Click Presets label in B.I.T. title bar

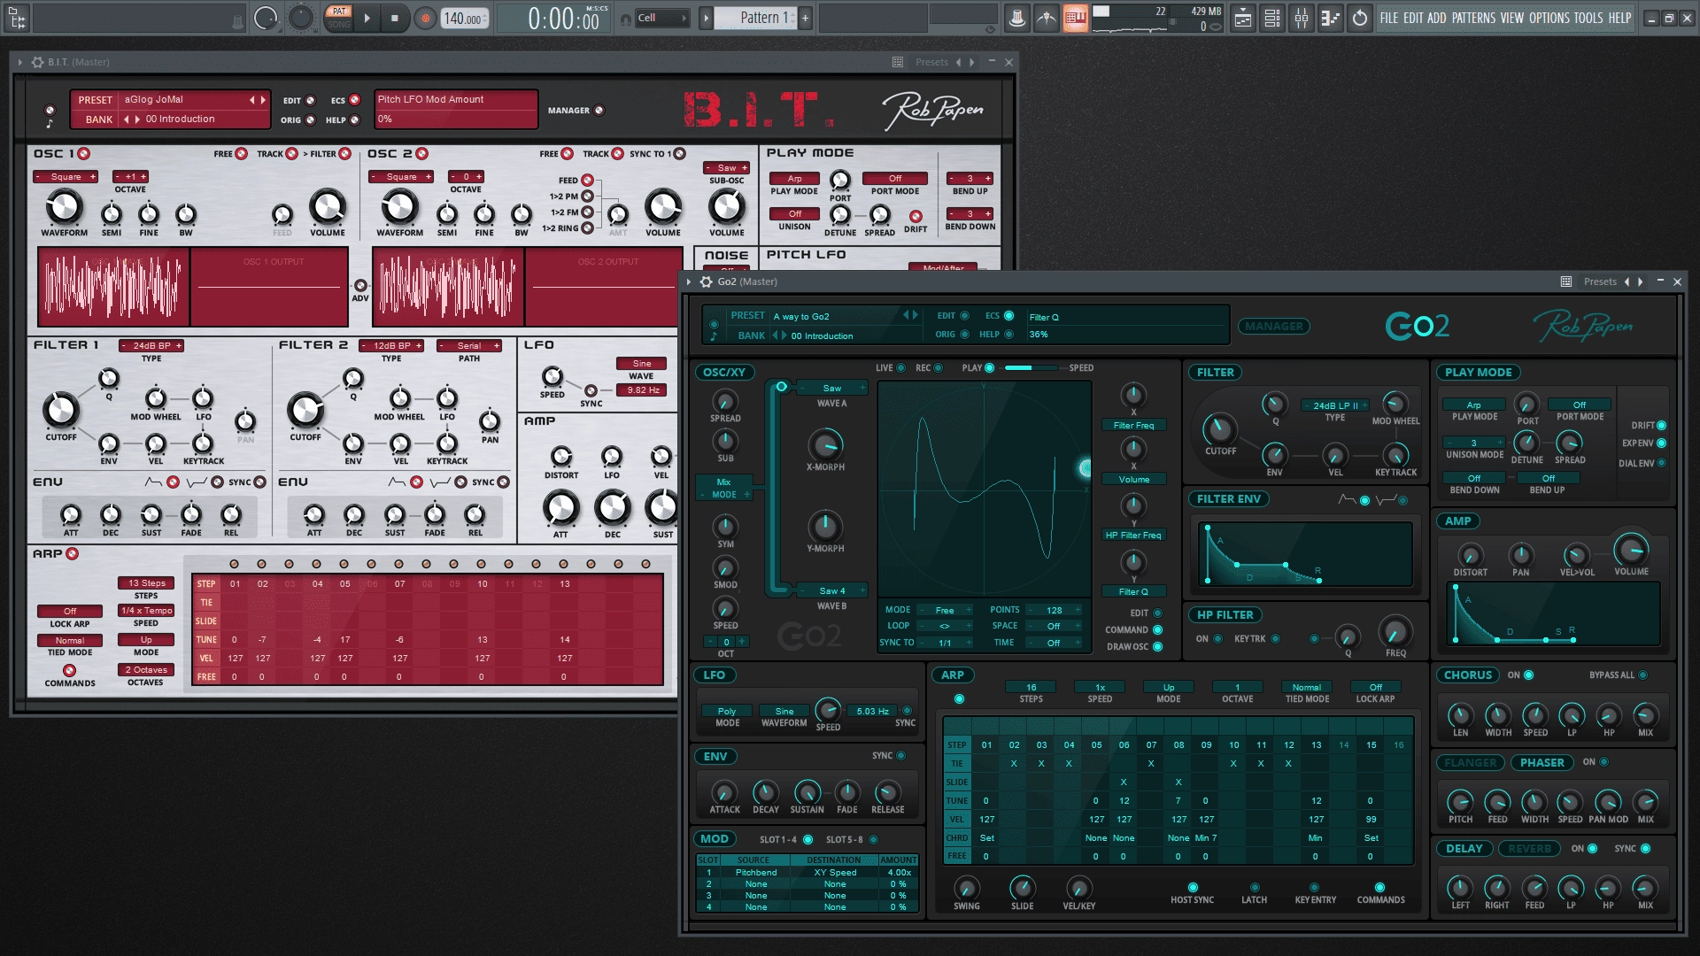coord(931,62)
